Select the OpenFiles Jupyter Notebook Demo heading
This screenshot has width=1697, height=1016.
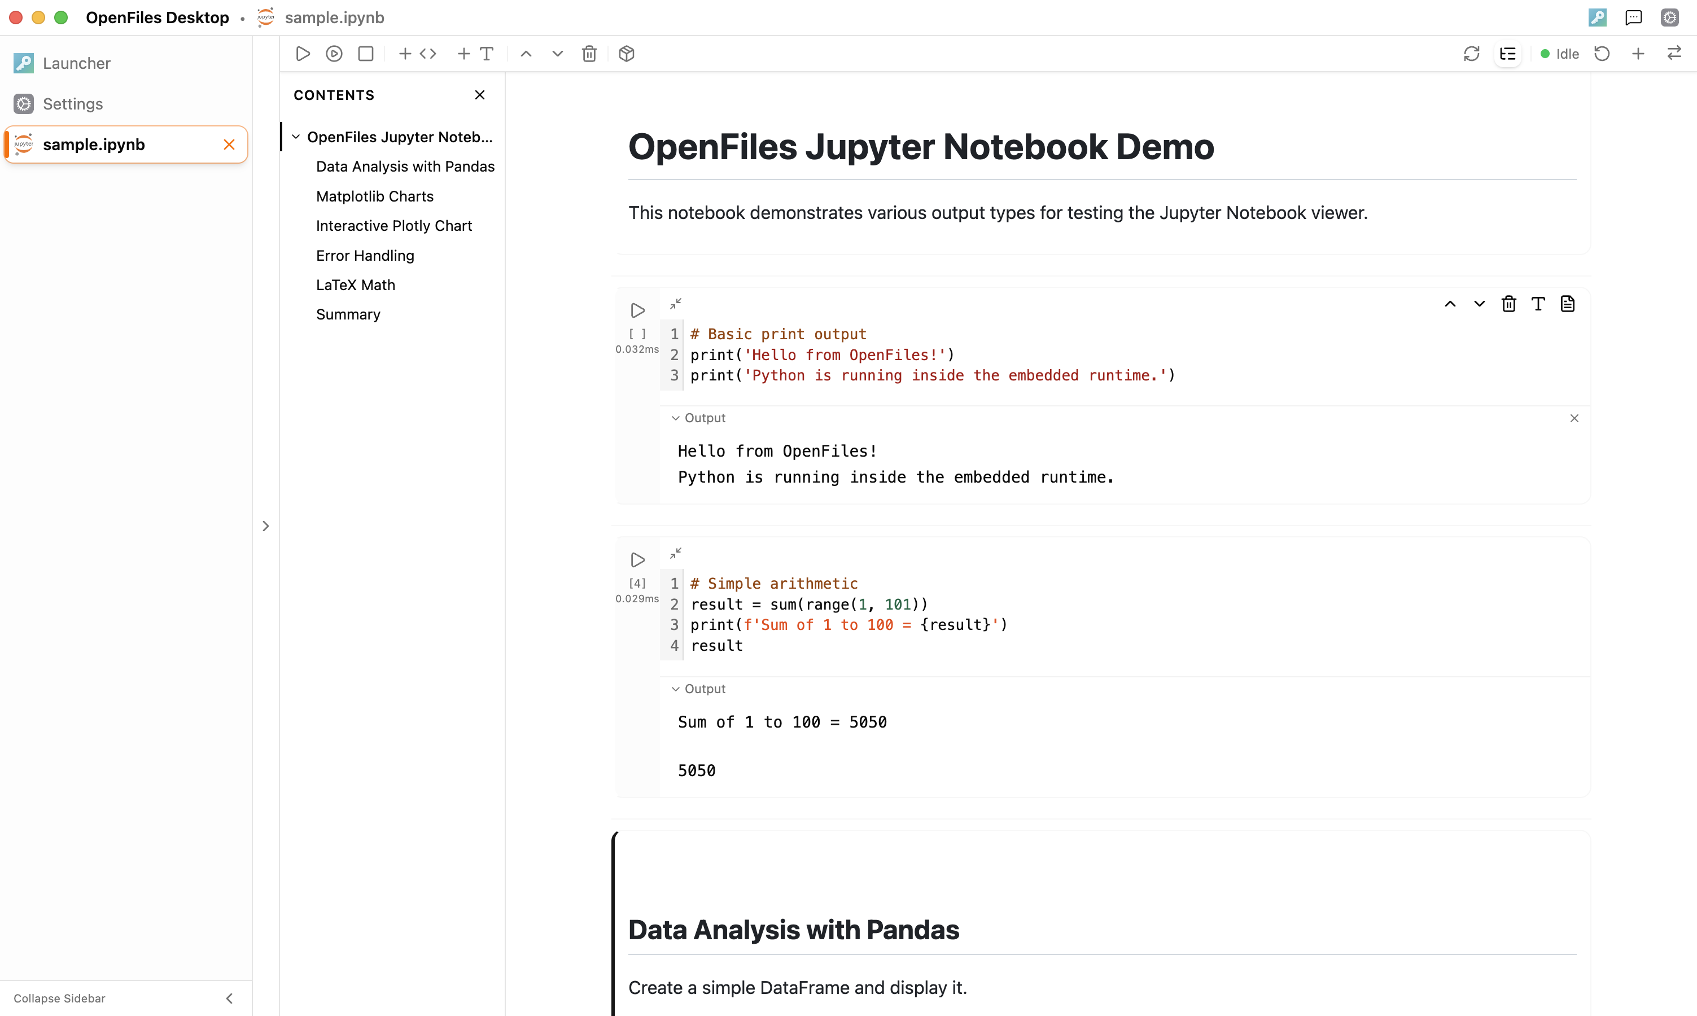[921, 147]
